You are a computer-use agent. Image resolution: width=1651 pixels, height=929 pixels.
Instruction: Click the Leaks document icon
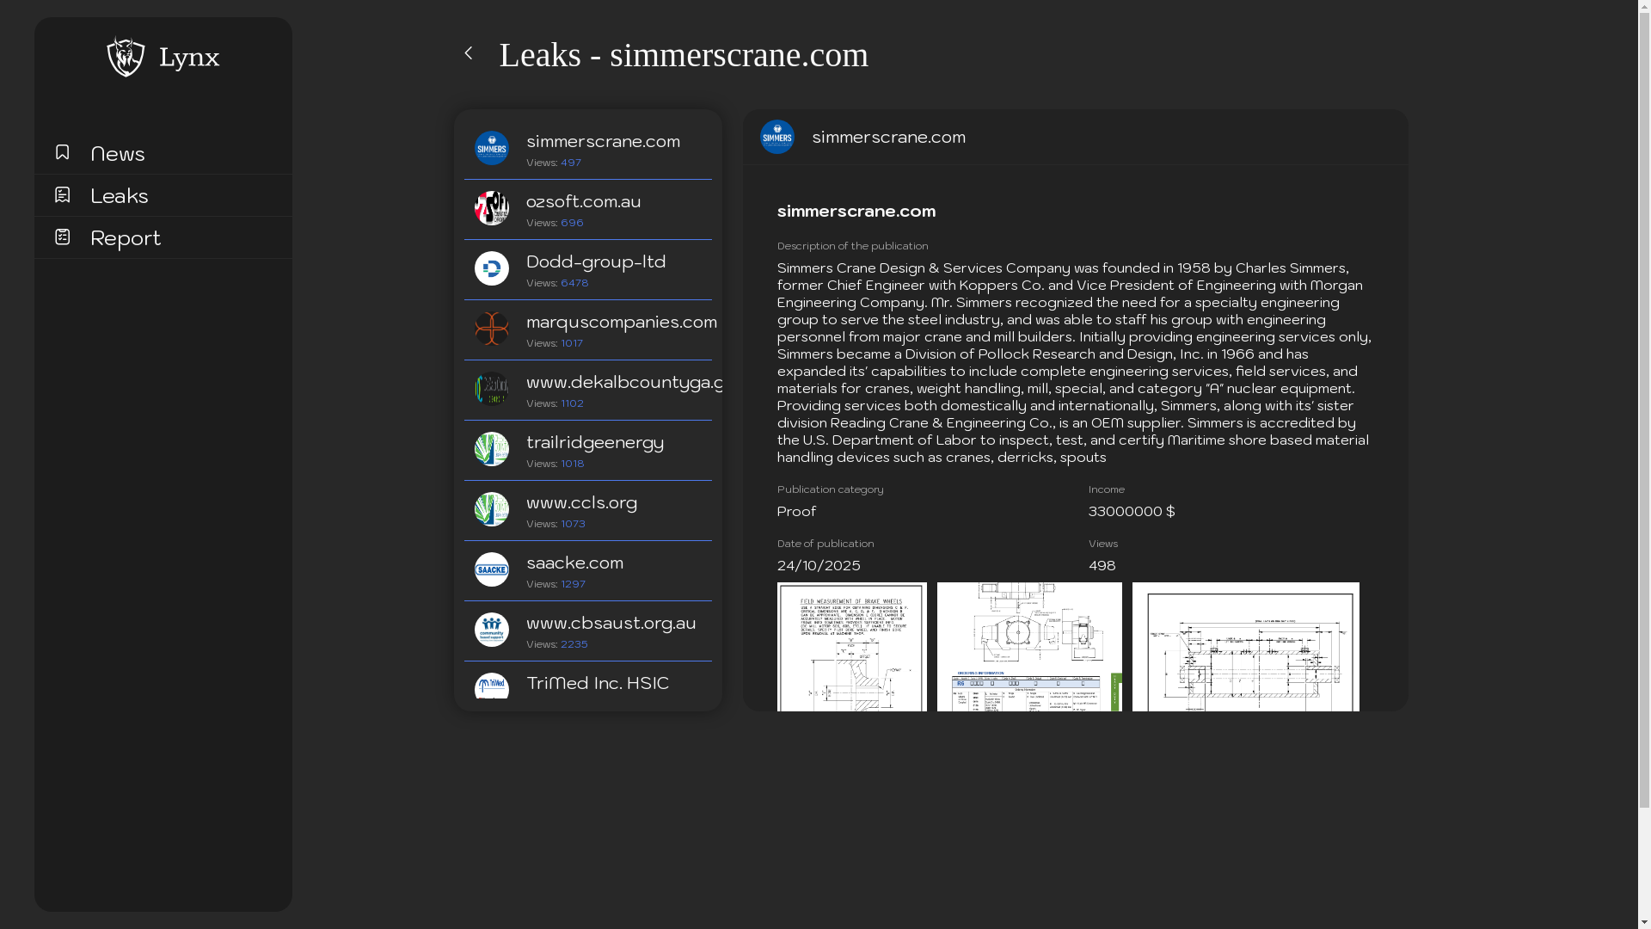[62, 194]
